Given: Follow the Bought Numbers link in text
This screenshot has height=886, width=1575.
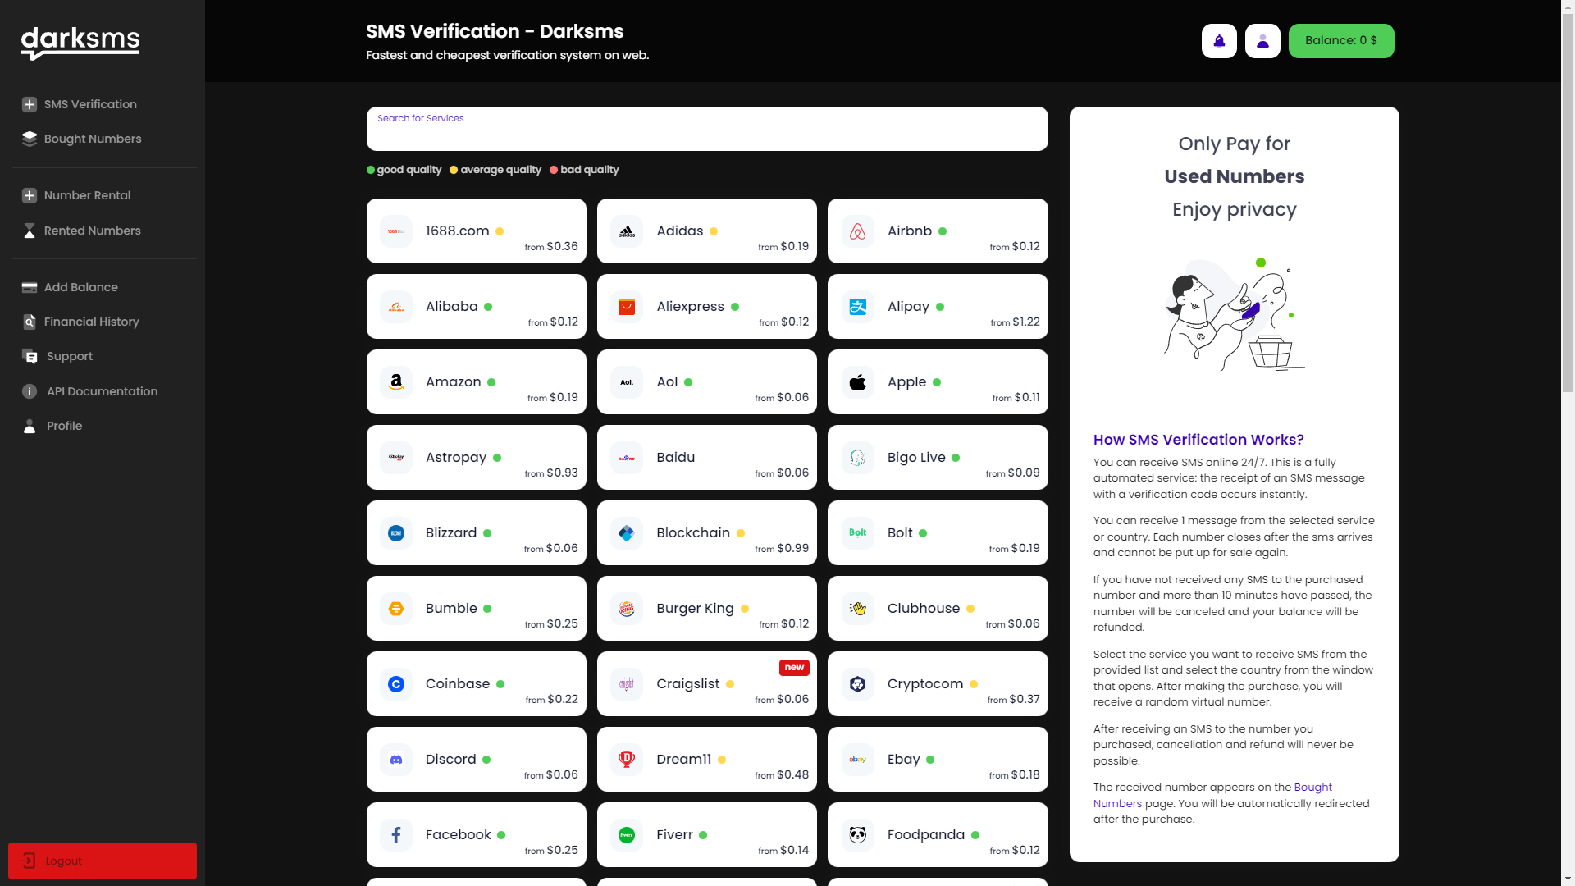Looking at the screenshot, I should tap(1312, 788).
